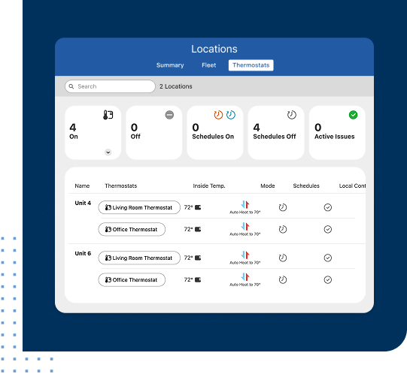
Task: Select the Unit 6 location name
Action: (83, 254)
